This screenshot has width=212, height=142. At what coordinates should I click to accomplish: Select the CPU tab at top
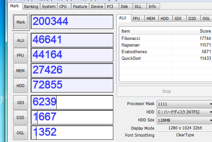pyautogui.click(x=63, y=6)
